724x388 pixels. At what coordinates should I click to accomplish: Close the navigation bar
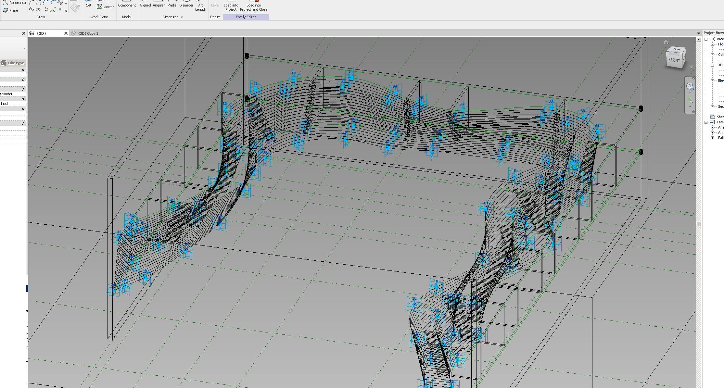pos(693,78)
